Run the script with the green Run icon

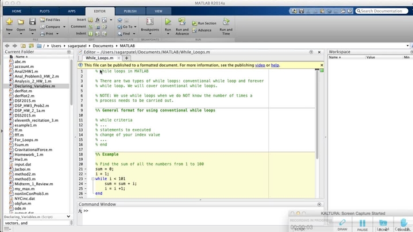pyautogui.click(x=168, y=22)
